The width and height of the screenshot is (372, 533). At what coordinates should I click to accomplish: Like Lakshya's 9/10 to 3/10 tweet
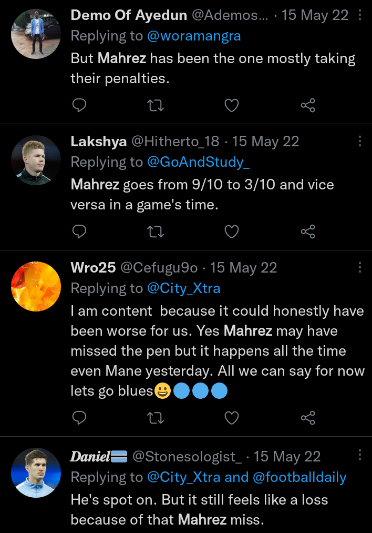[232, 232]
